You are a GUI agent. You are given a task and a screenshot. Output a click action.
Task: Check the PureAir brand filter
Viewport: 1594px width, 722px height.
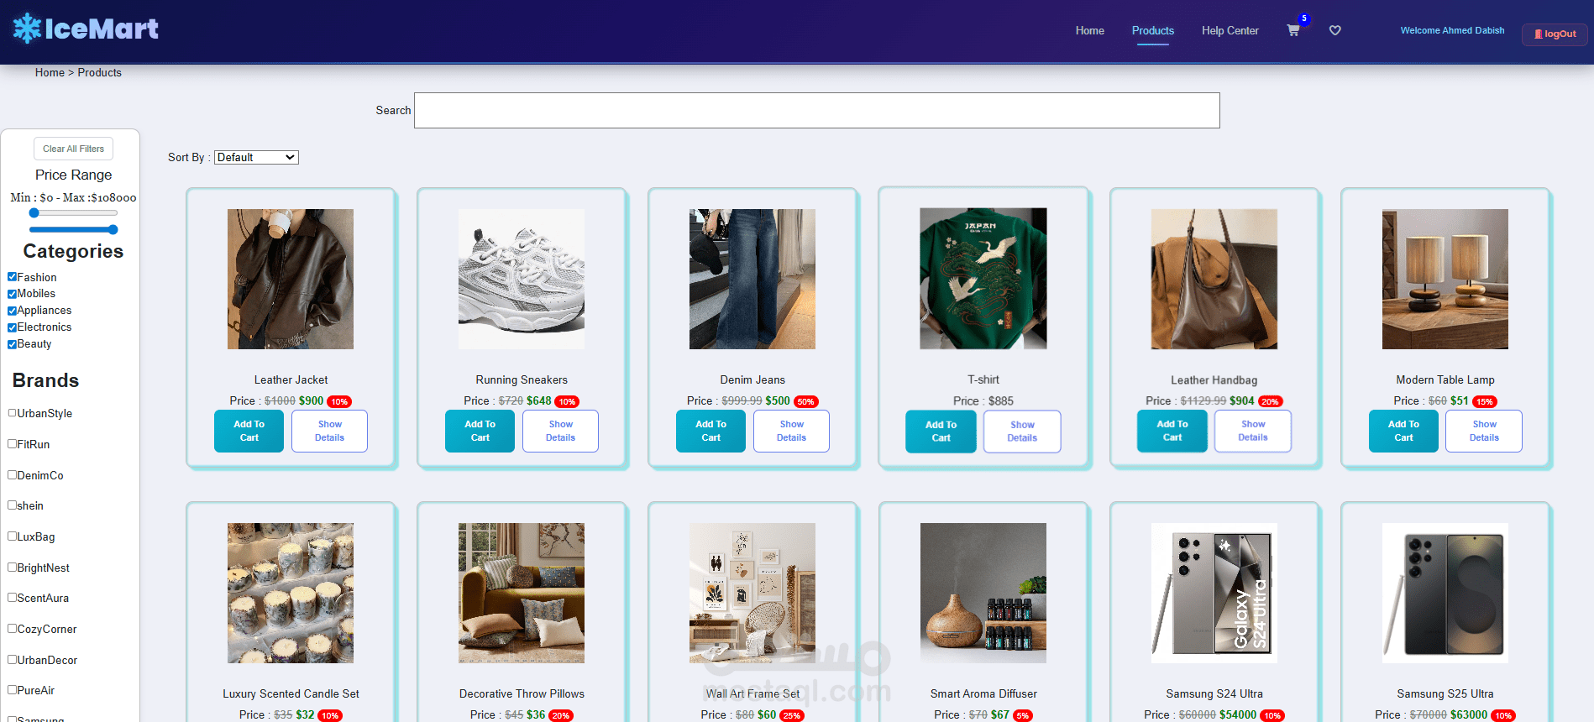pos(12,690)
